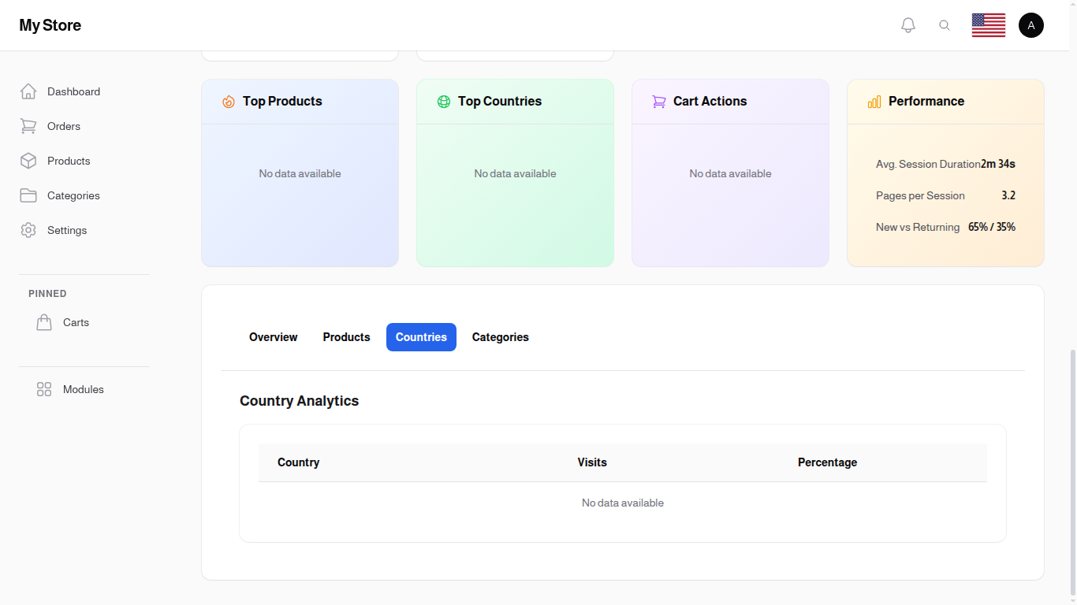Viewport: 1077px width, 605px height.
Task: Click the chart icon on Performance card
Action: pos(874,102)
